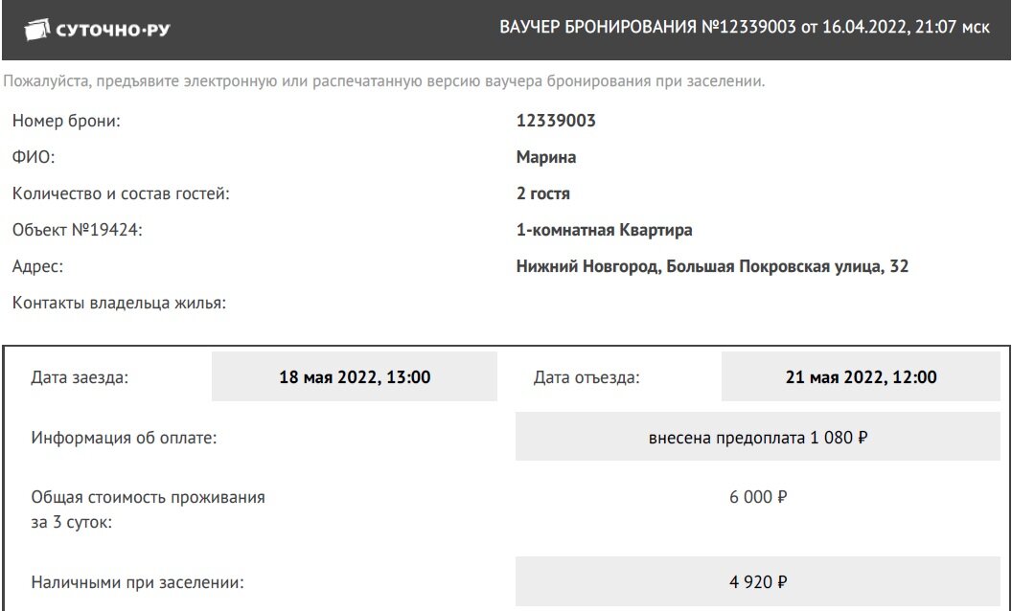
Task: Click the Суточно.ру logo icon
Action: pos(36,30)
